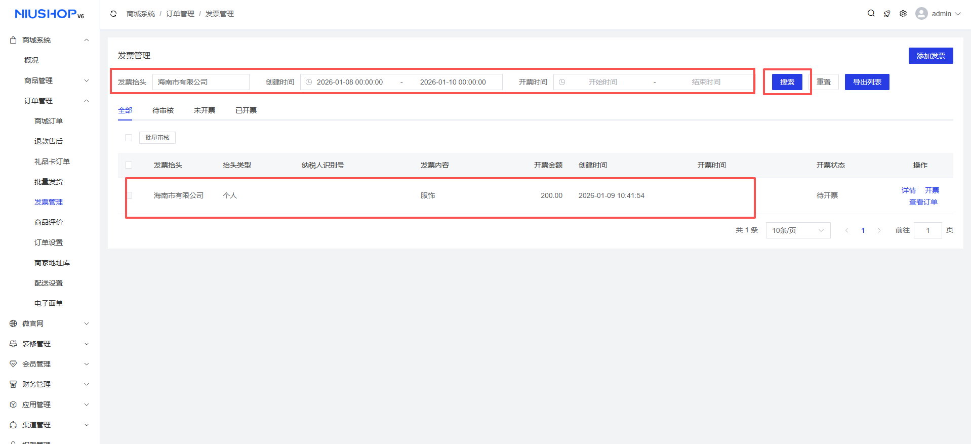
Task: Open the settings gear icon in header
Action: coord(903,14)
